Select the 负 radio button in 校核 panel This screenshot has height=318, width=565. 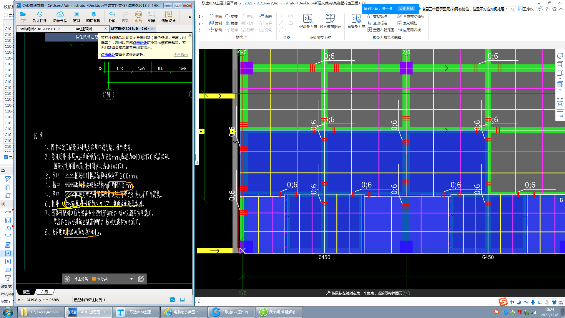pos(6,15)
